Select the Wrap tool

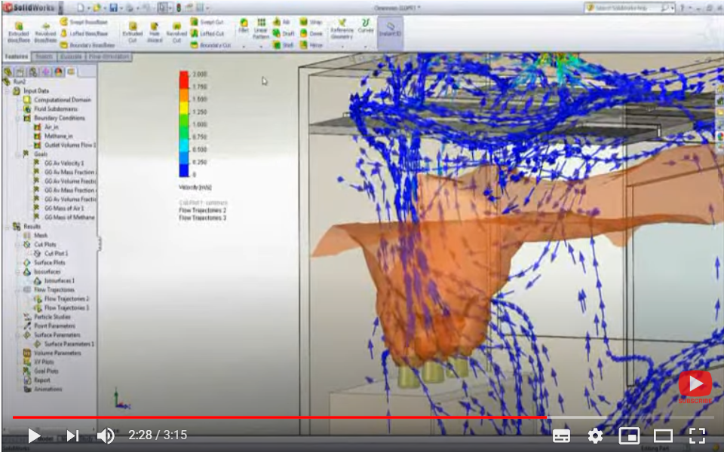[311, 22]
